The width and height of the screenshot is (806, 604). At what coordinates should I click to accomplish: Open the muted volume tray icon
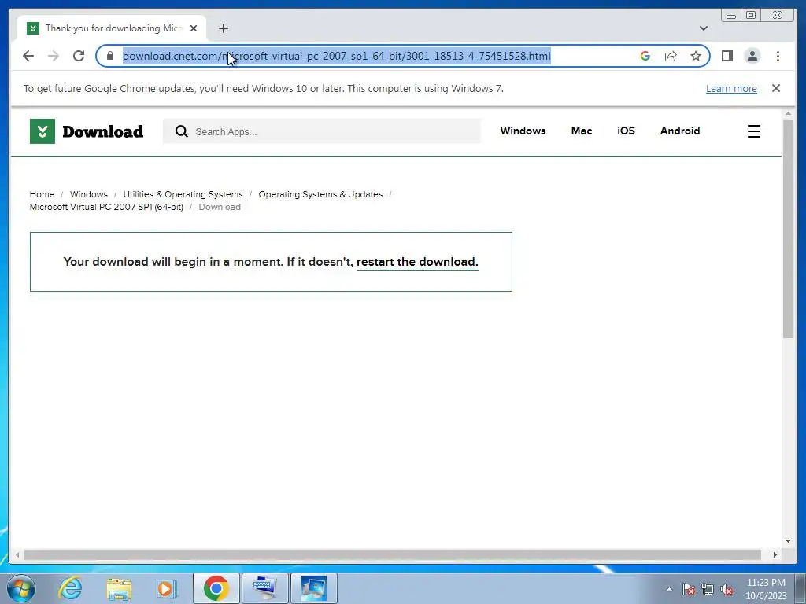point(727,589)
